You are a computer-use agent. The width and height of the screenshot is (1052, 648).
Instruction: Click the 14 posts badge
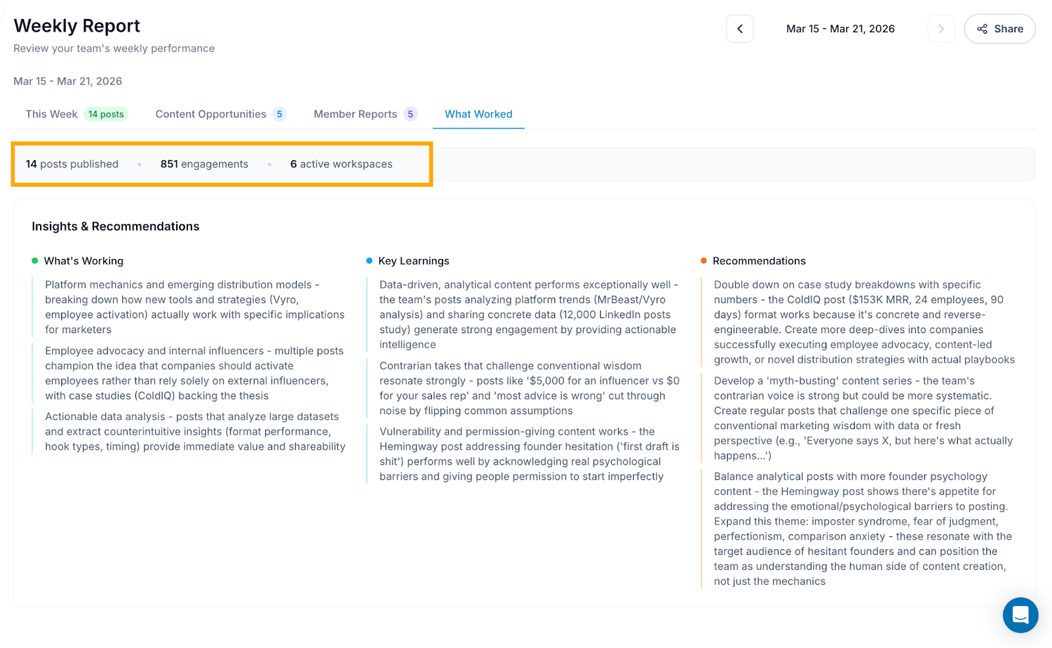pyautogui.click(x=106, y=114)
